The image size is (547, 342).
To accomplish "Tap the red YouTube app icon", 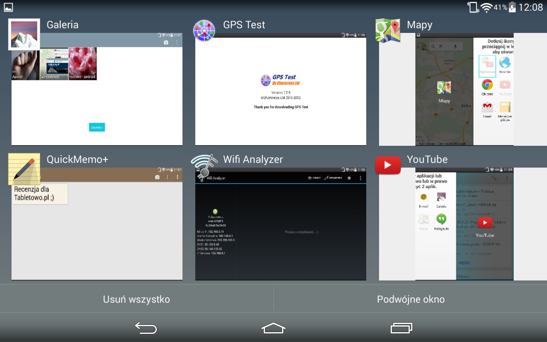I will pyautogui.click(x=388, y=165).
